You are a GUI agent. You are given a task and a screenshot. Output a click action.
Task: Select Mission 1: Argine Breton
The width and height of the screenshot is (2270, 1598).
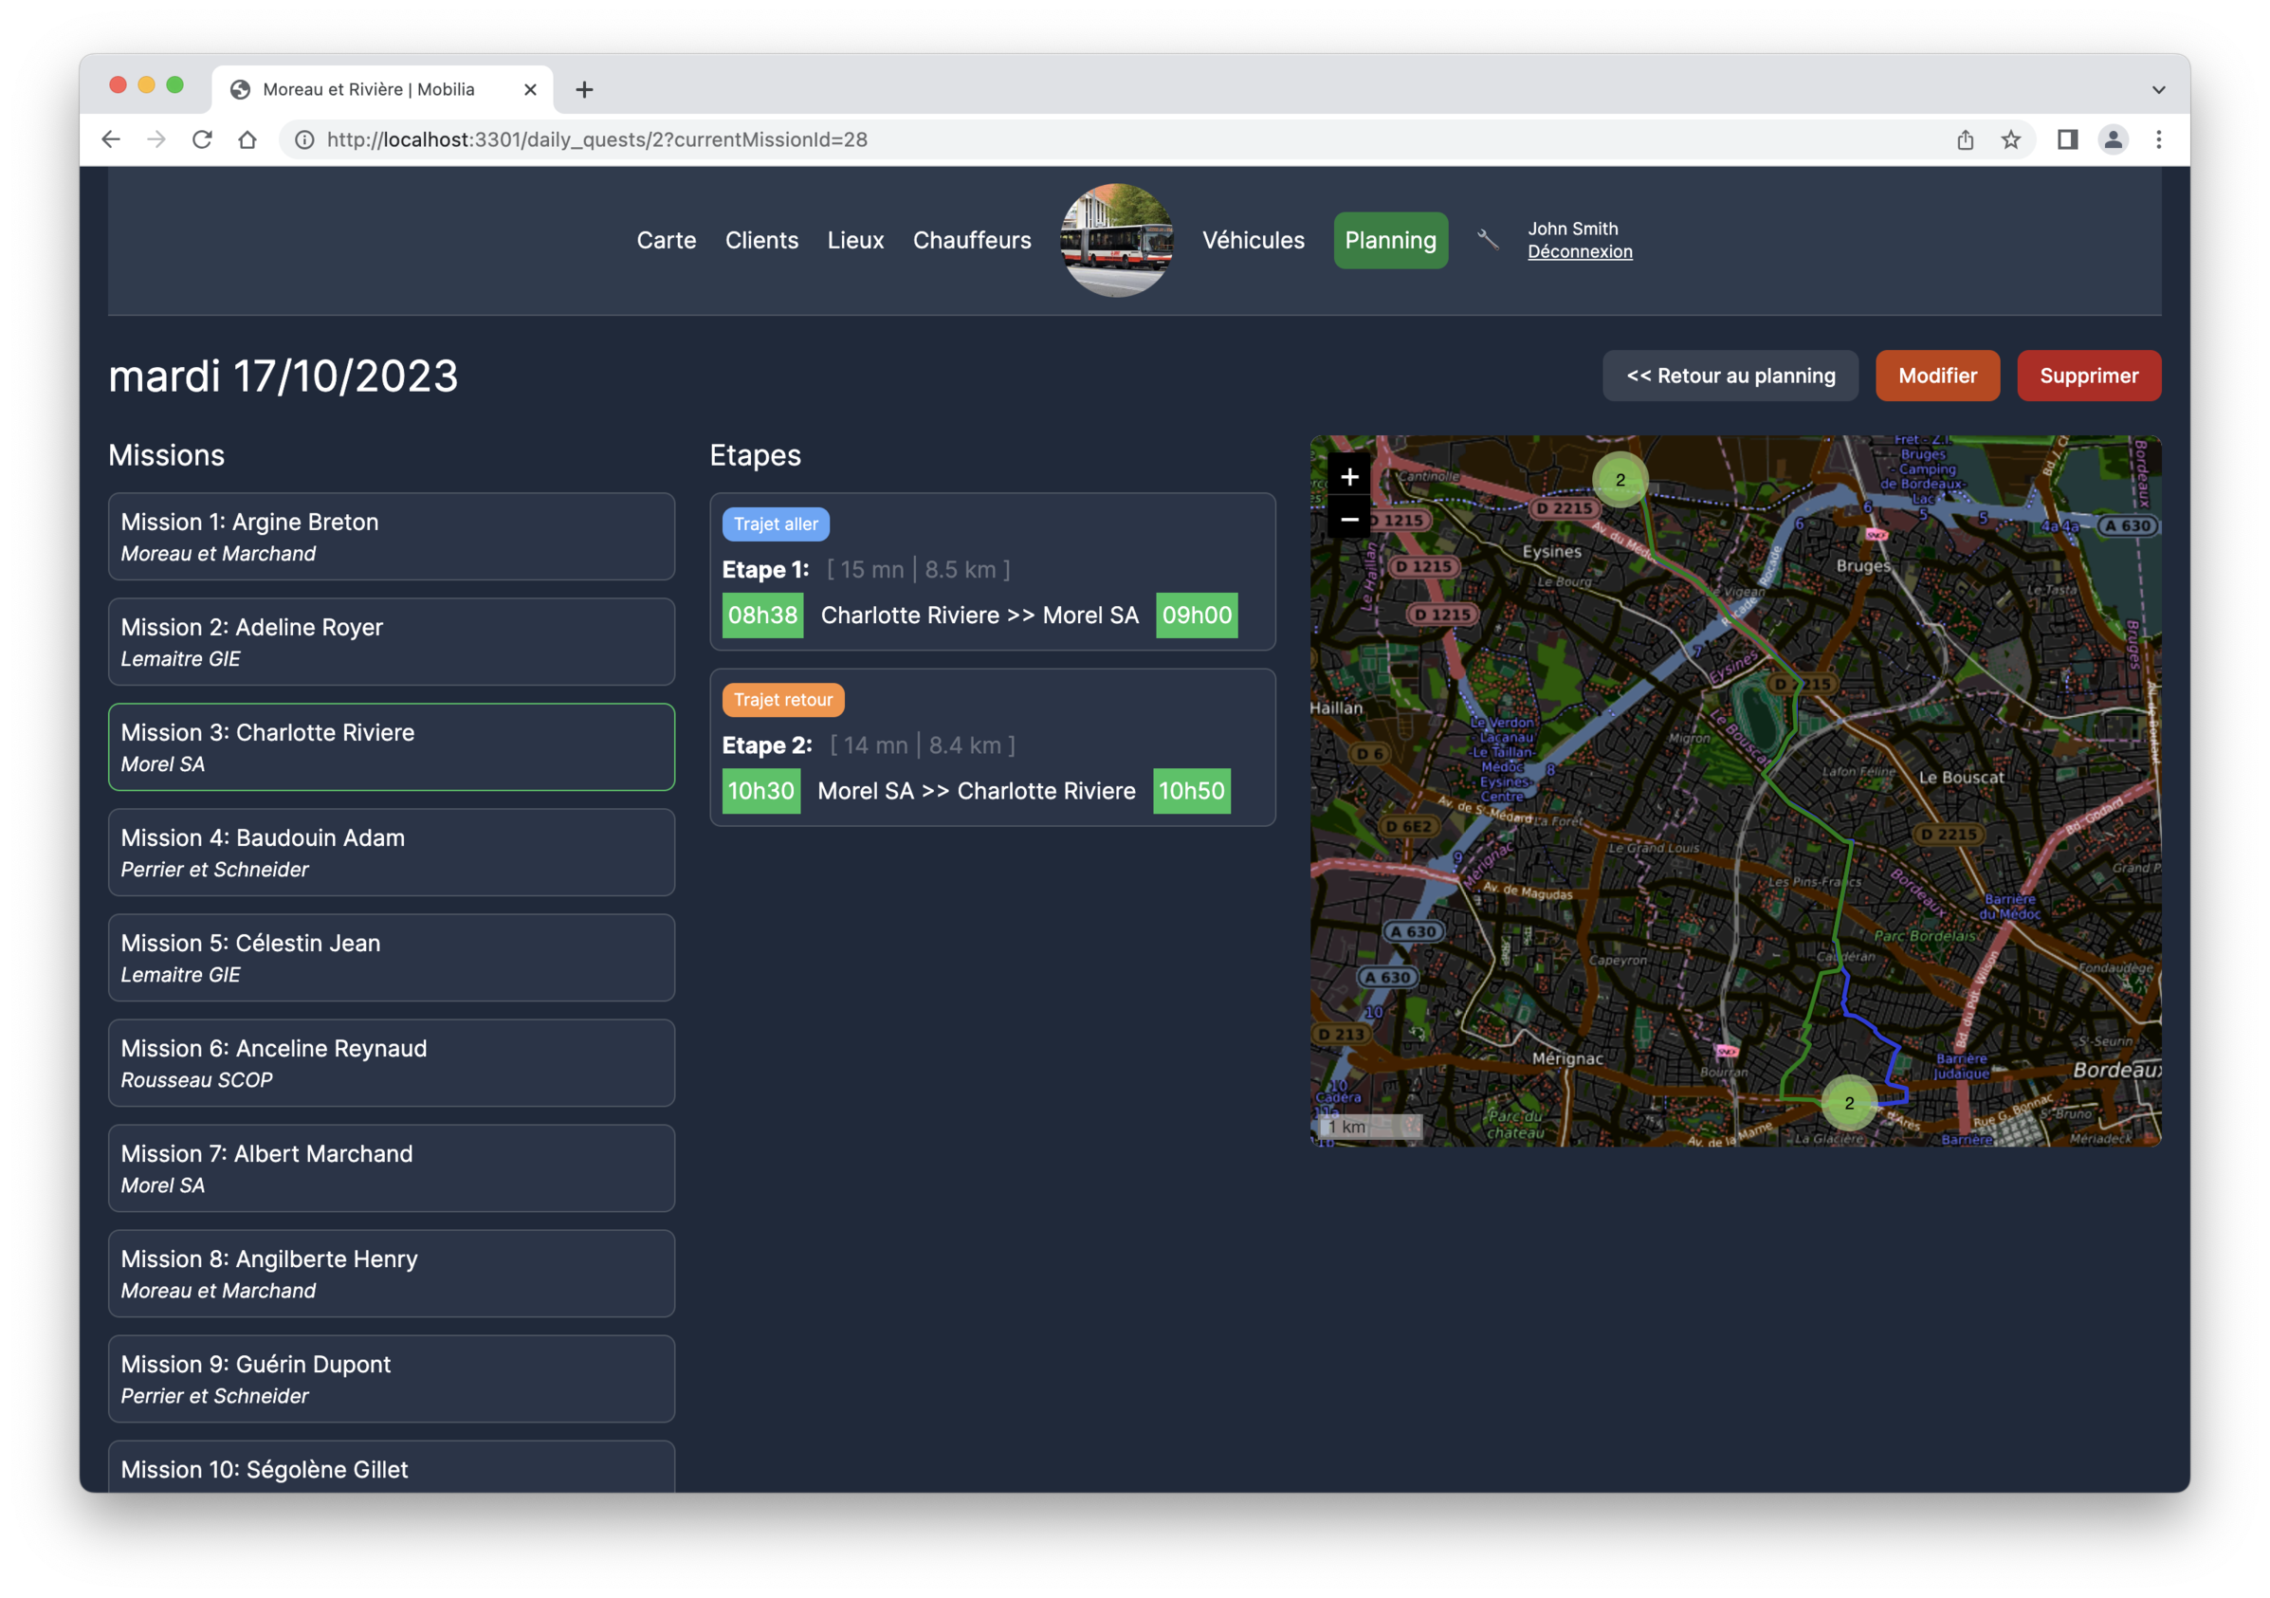pyautogui.click(x=392, y=537)
